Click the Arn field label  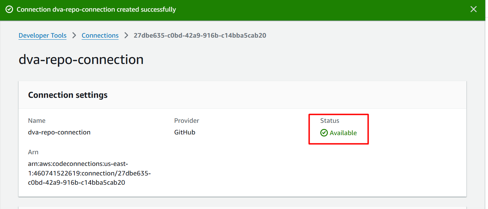[x=33, y=152]
